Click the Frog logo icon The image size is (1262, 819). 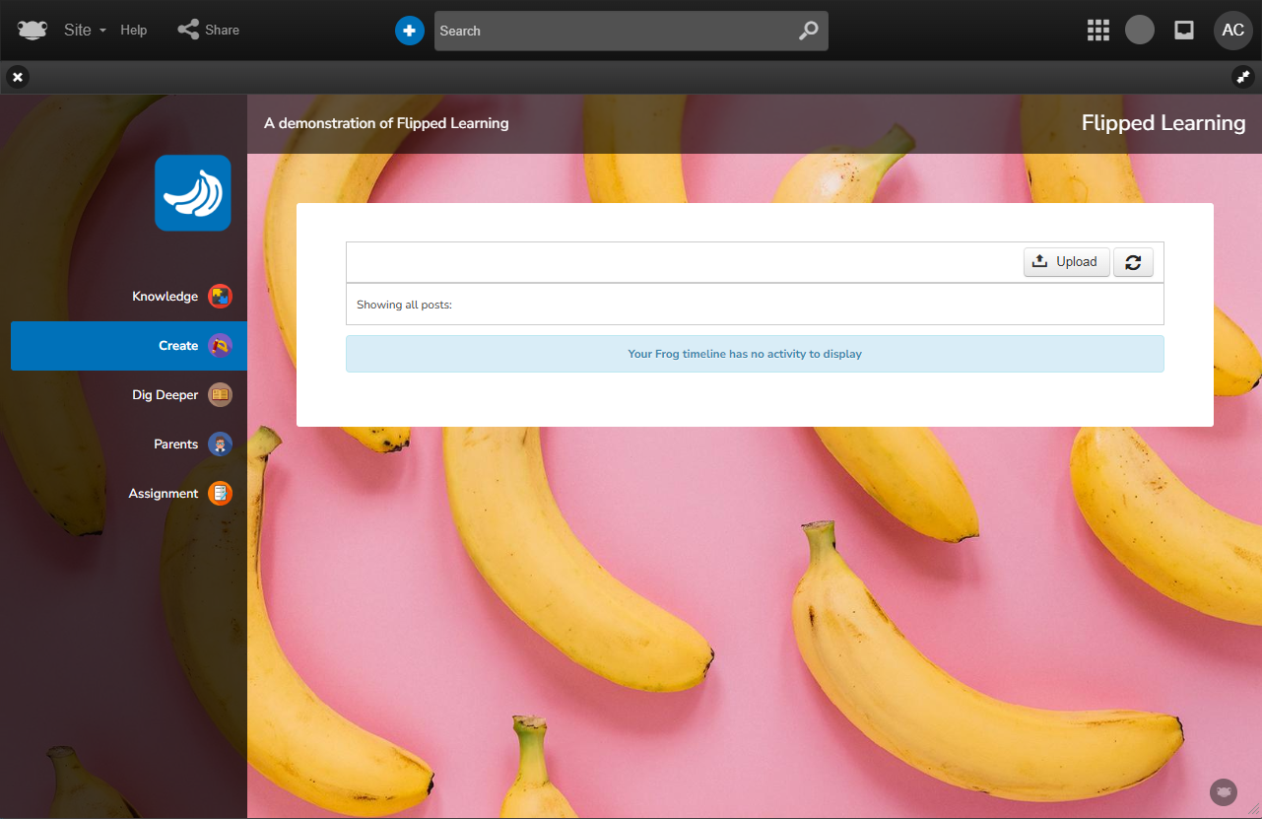pos(33,31)
